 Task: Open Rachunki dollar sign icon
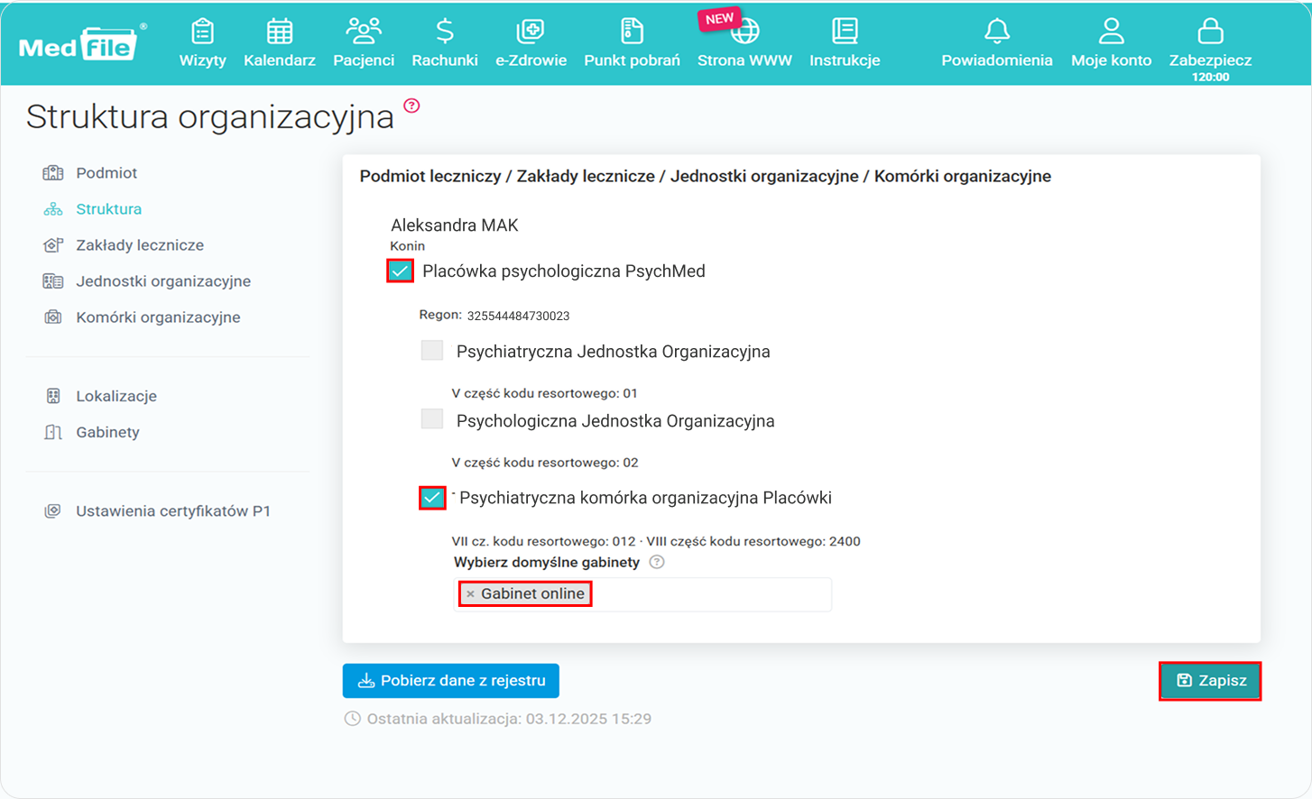444,32
